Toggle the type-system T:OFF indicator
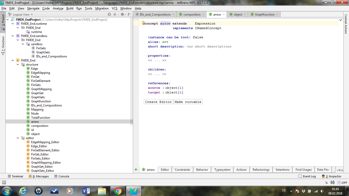Viewport: 349px width, 196px height. click(342, 183)
